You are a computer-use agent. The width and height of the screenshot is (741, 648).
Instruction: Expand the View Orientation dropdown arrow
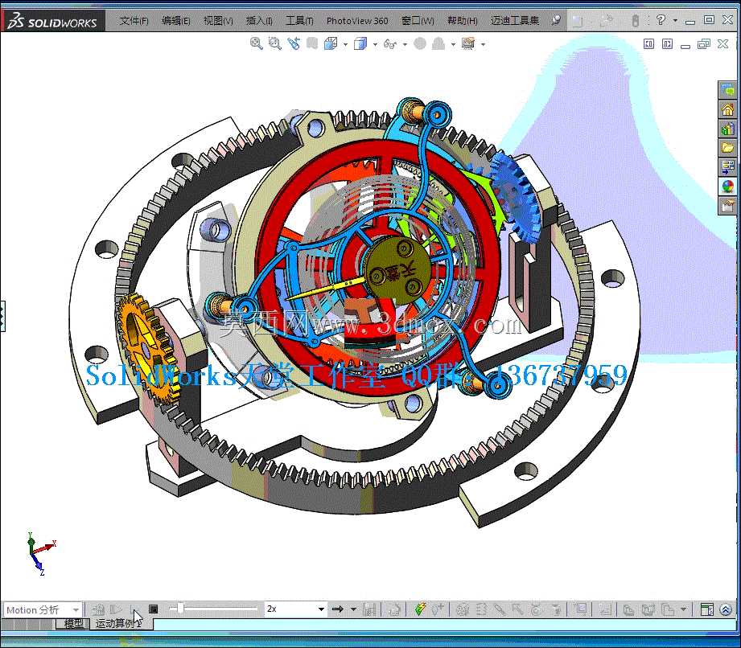tap(345, 45)
